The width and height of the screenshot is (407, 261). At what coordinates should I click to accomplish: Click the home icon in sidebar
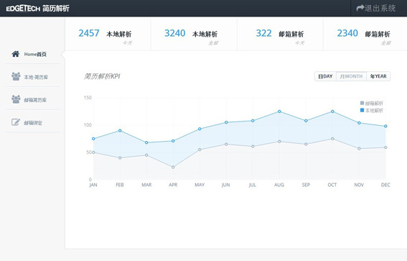(16, 54)
